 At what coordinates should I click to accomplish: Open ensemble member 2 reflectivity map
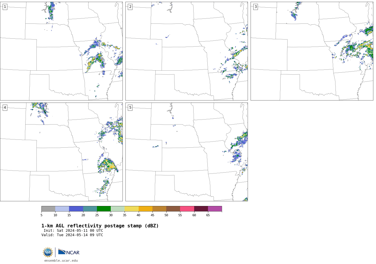click(187, 51)
